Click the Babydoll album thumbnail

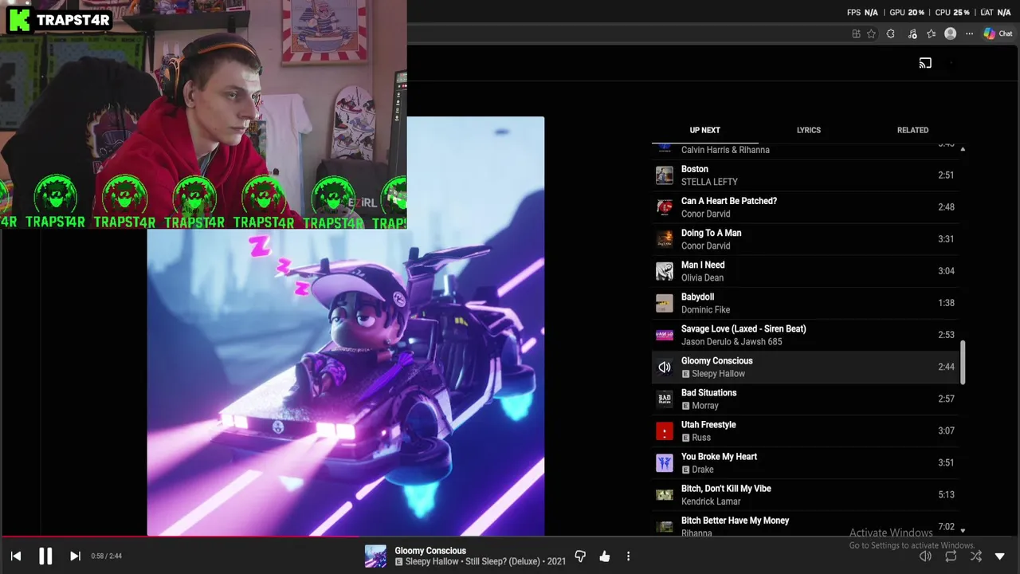(664, 303)
